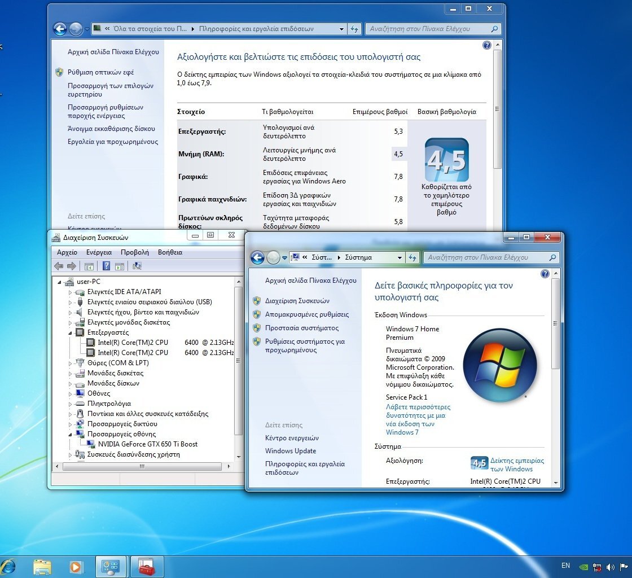Click the EN language indicator
Screen dimensions: 632x578
click(566, 566)
